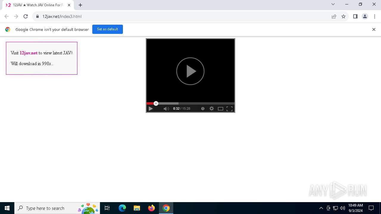Share this page icon in address bar
381x214 pixels.
tap(334, 16)
